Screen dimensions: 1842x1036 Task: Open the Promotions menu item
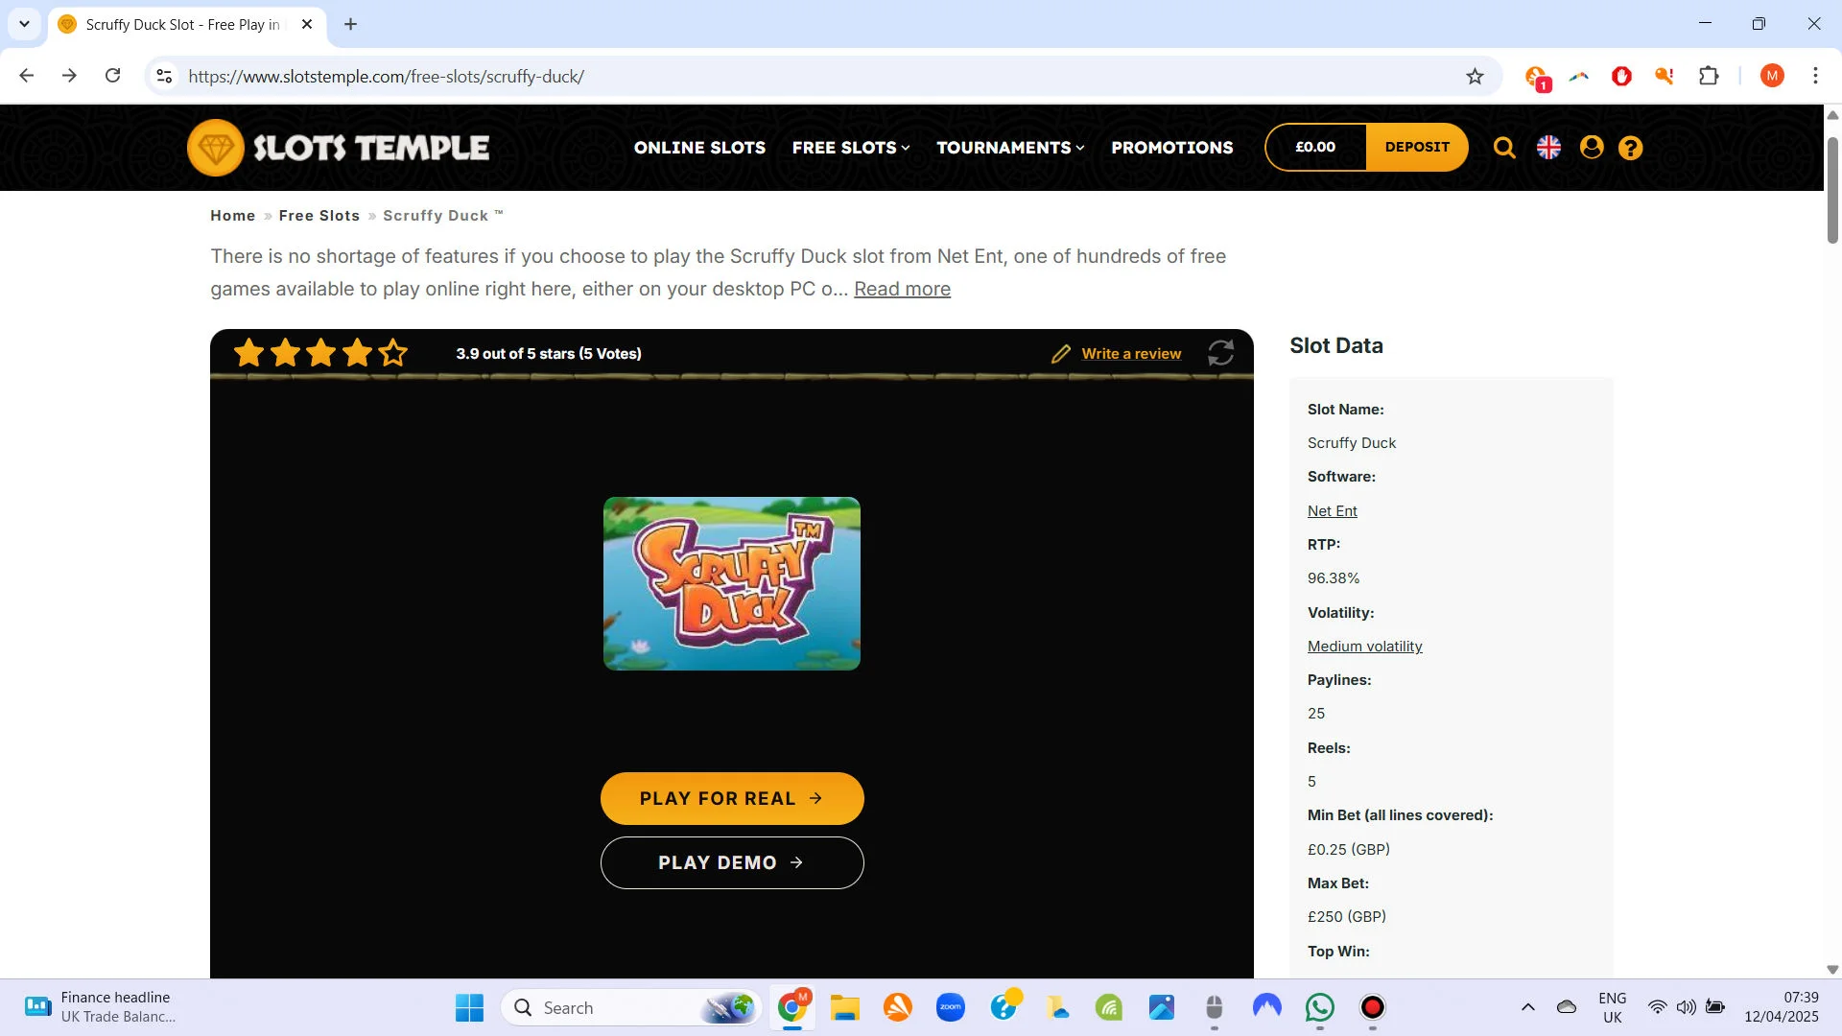point(1172,148)
